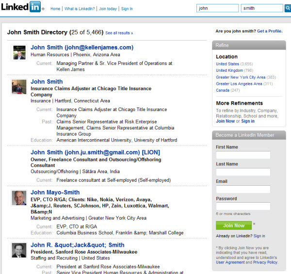Click the Get a Profile link
The image size is (291, 274).
(x=270, y=31)
